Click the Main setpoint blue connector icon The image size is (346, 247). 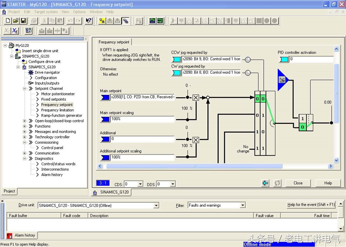click(x=105, y=97)
